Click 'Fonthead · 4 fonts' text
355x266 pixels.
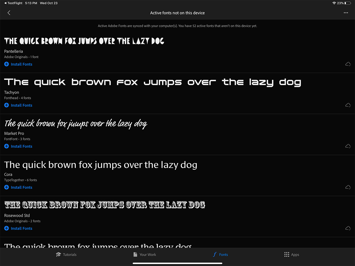pyautogui.click(x=18, y=98)
